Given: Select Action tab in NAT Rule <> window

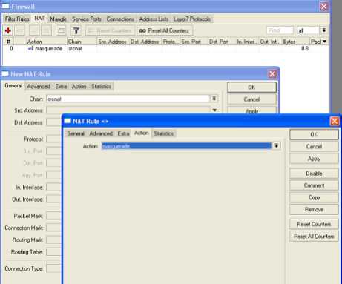Looking at the screenshot, I should [142, 133].
